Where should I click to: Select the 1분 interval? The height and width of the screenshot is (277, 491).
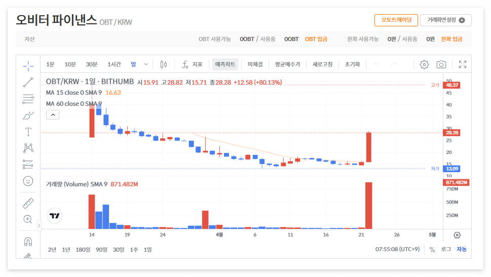click(x=50, y=64)
